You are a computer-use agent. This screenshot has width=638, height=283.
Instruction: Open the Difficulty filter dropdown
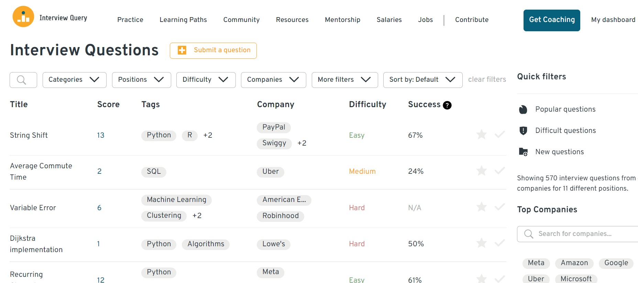click(x=206, y=80)
